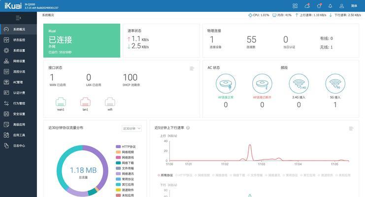Open AC管理 in the sidebar
This screenshot has width=365, height=197.
coord(18,82)
